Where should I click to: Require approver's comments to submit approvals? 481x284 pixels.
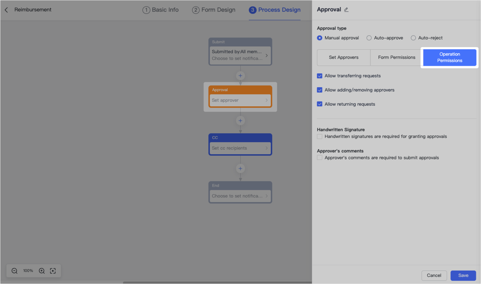tap(320, 158)
